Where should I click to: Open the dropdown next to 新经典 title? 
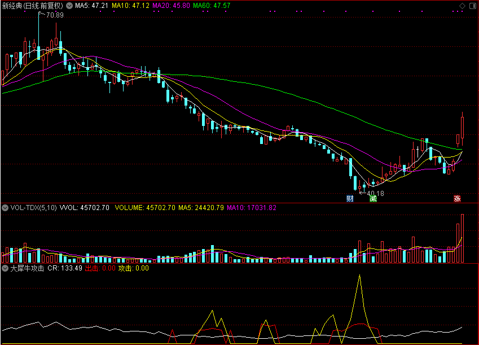pyautogui.click(x=69, y=6)
